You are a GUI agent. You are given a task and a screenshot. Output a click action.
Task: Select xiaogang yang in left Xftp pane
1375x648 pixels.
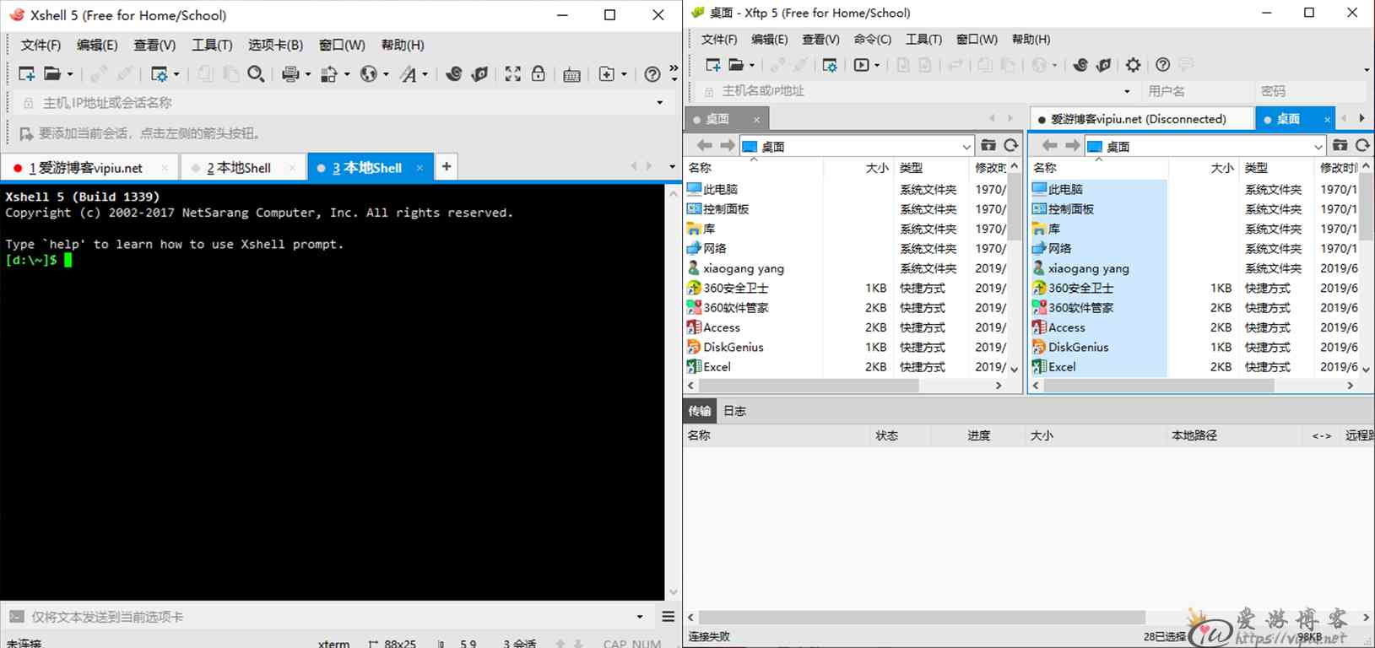pos(743,268)
